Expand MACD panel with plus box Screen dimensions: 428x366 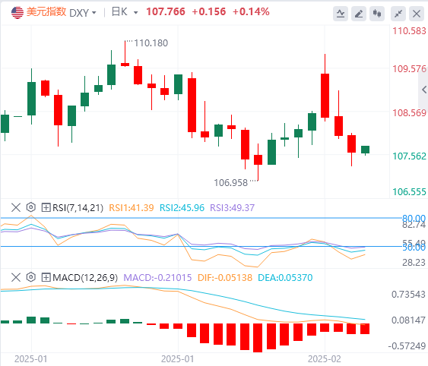point(46,277)
